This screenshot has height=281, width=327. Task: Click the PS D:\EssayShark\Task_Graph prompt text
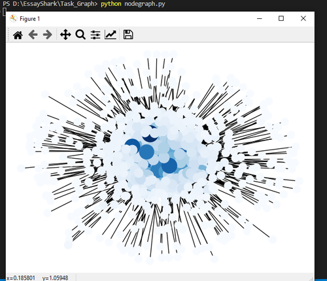coord(50,4)
